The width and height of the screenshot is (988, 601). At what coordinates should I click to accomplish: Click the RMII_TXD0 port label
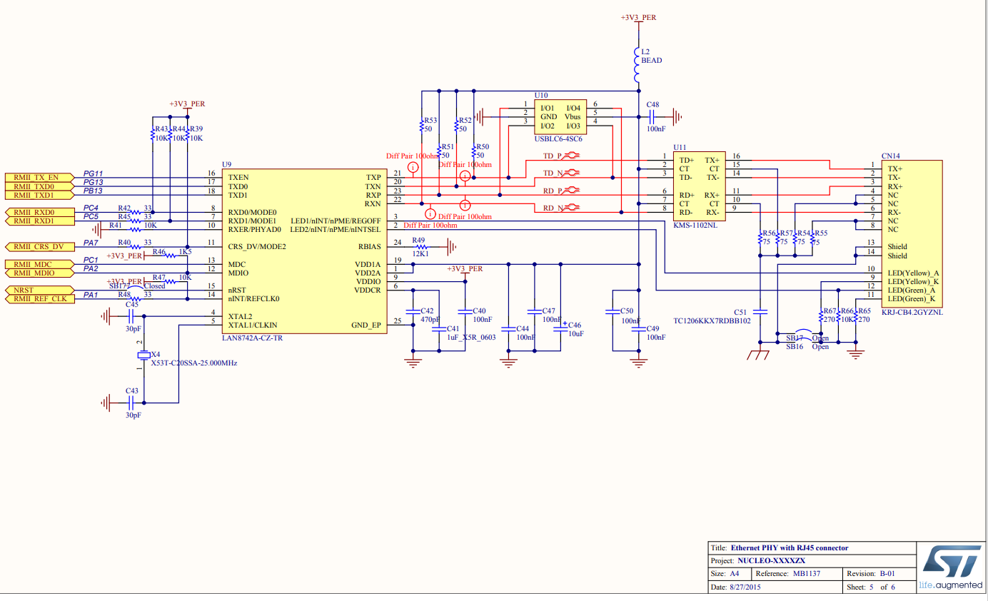point(41,186)
